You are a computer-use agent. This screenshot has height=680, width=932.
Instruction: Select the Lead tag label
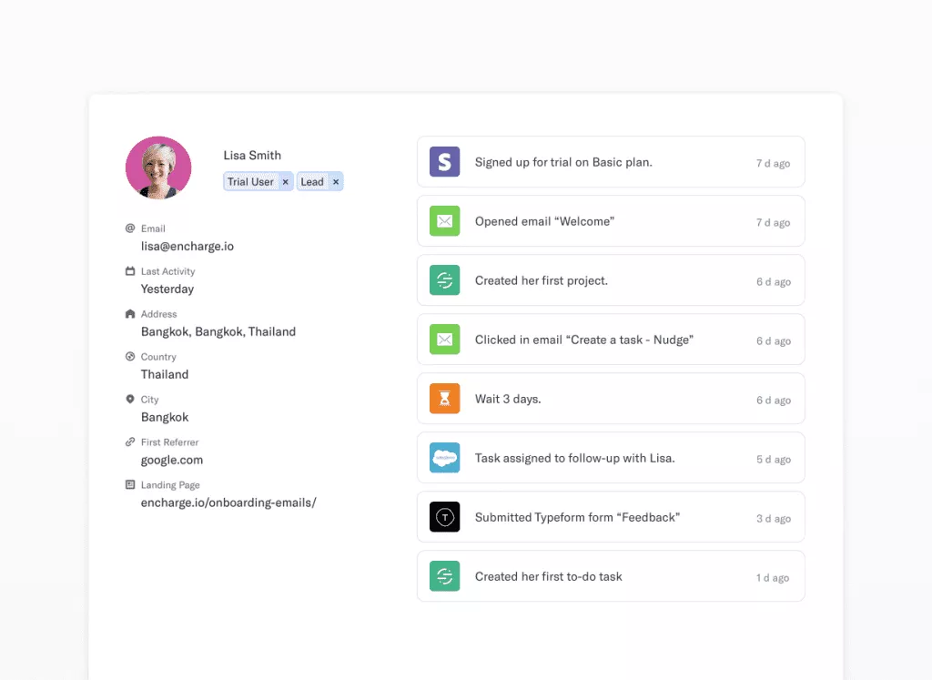tap(312, 182)
